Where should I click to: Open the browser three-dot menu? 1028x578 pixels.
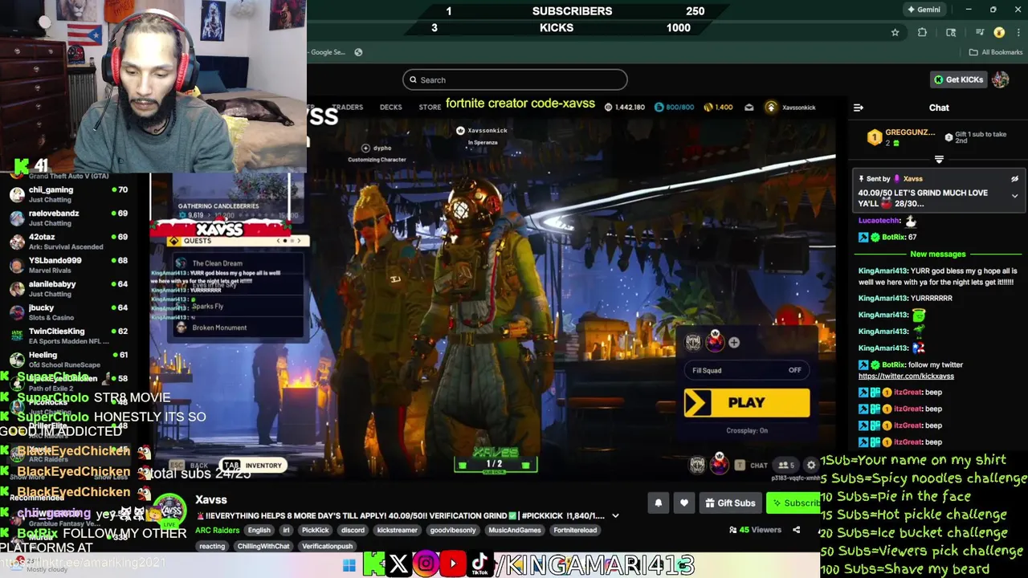tap(1017, 33)
